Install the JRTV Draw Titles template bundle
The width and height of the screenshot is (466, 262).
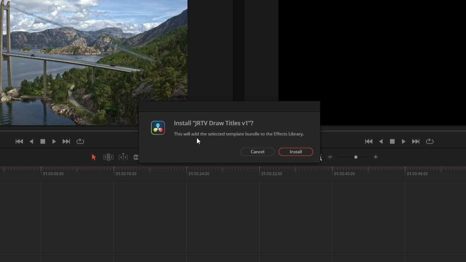pos(296,152)
